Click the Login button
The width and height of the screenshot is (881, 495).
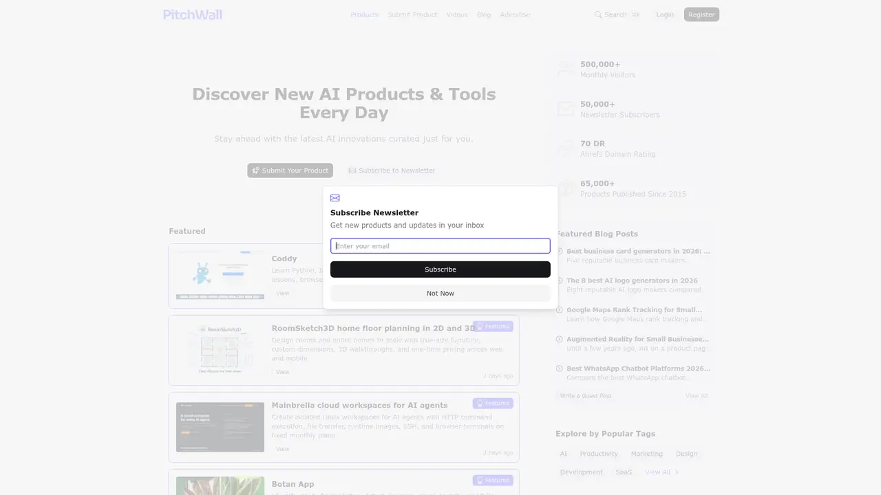(665, 14)
